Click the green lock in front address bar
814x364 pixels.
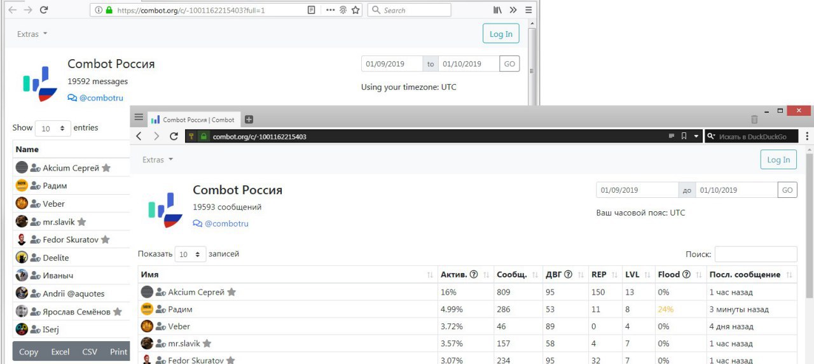click(203, 136)
